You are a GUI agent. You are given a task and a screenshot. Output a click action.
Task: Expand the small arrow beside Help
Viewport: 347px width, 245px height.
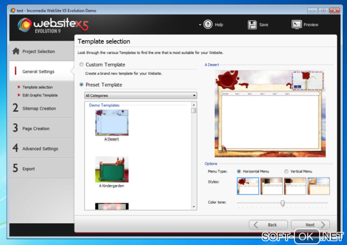click(x=200, y=25)
